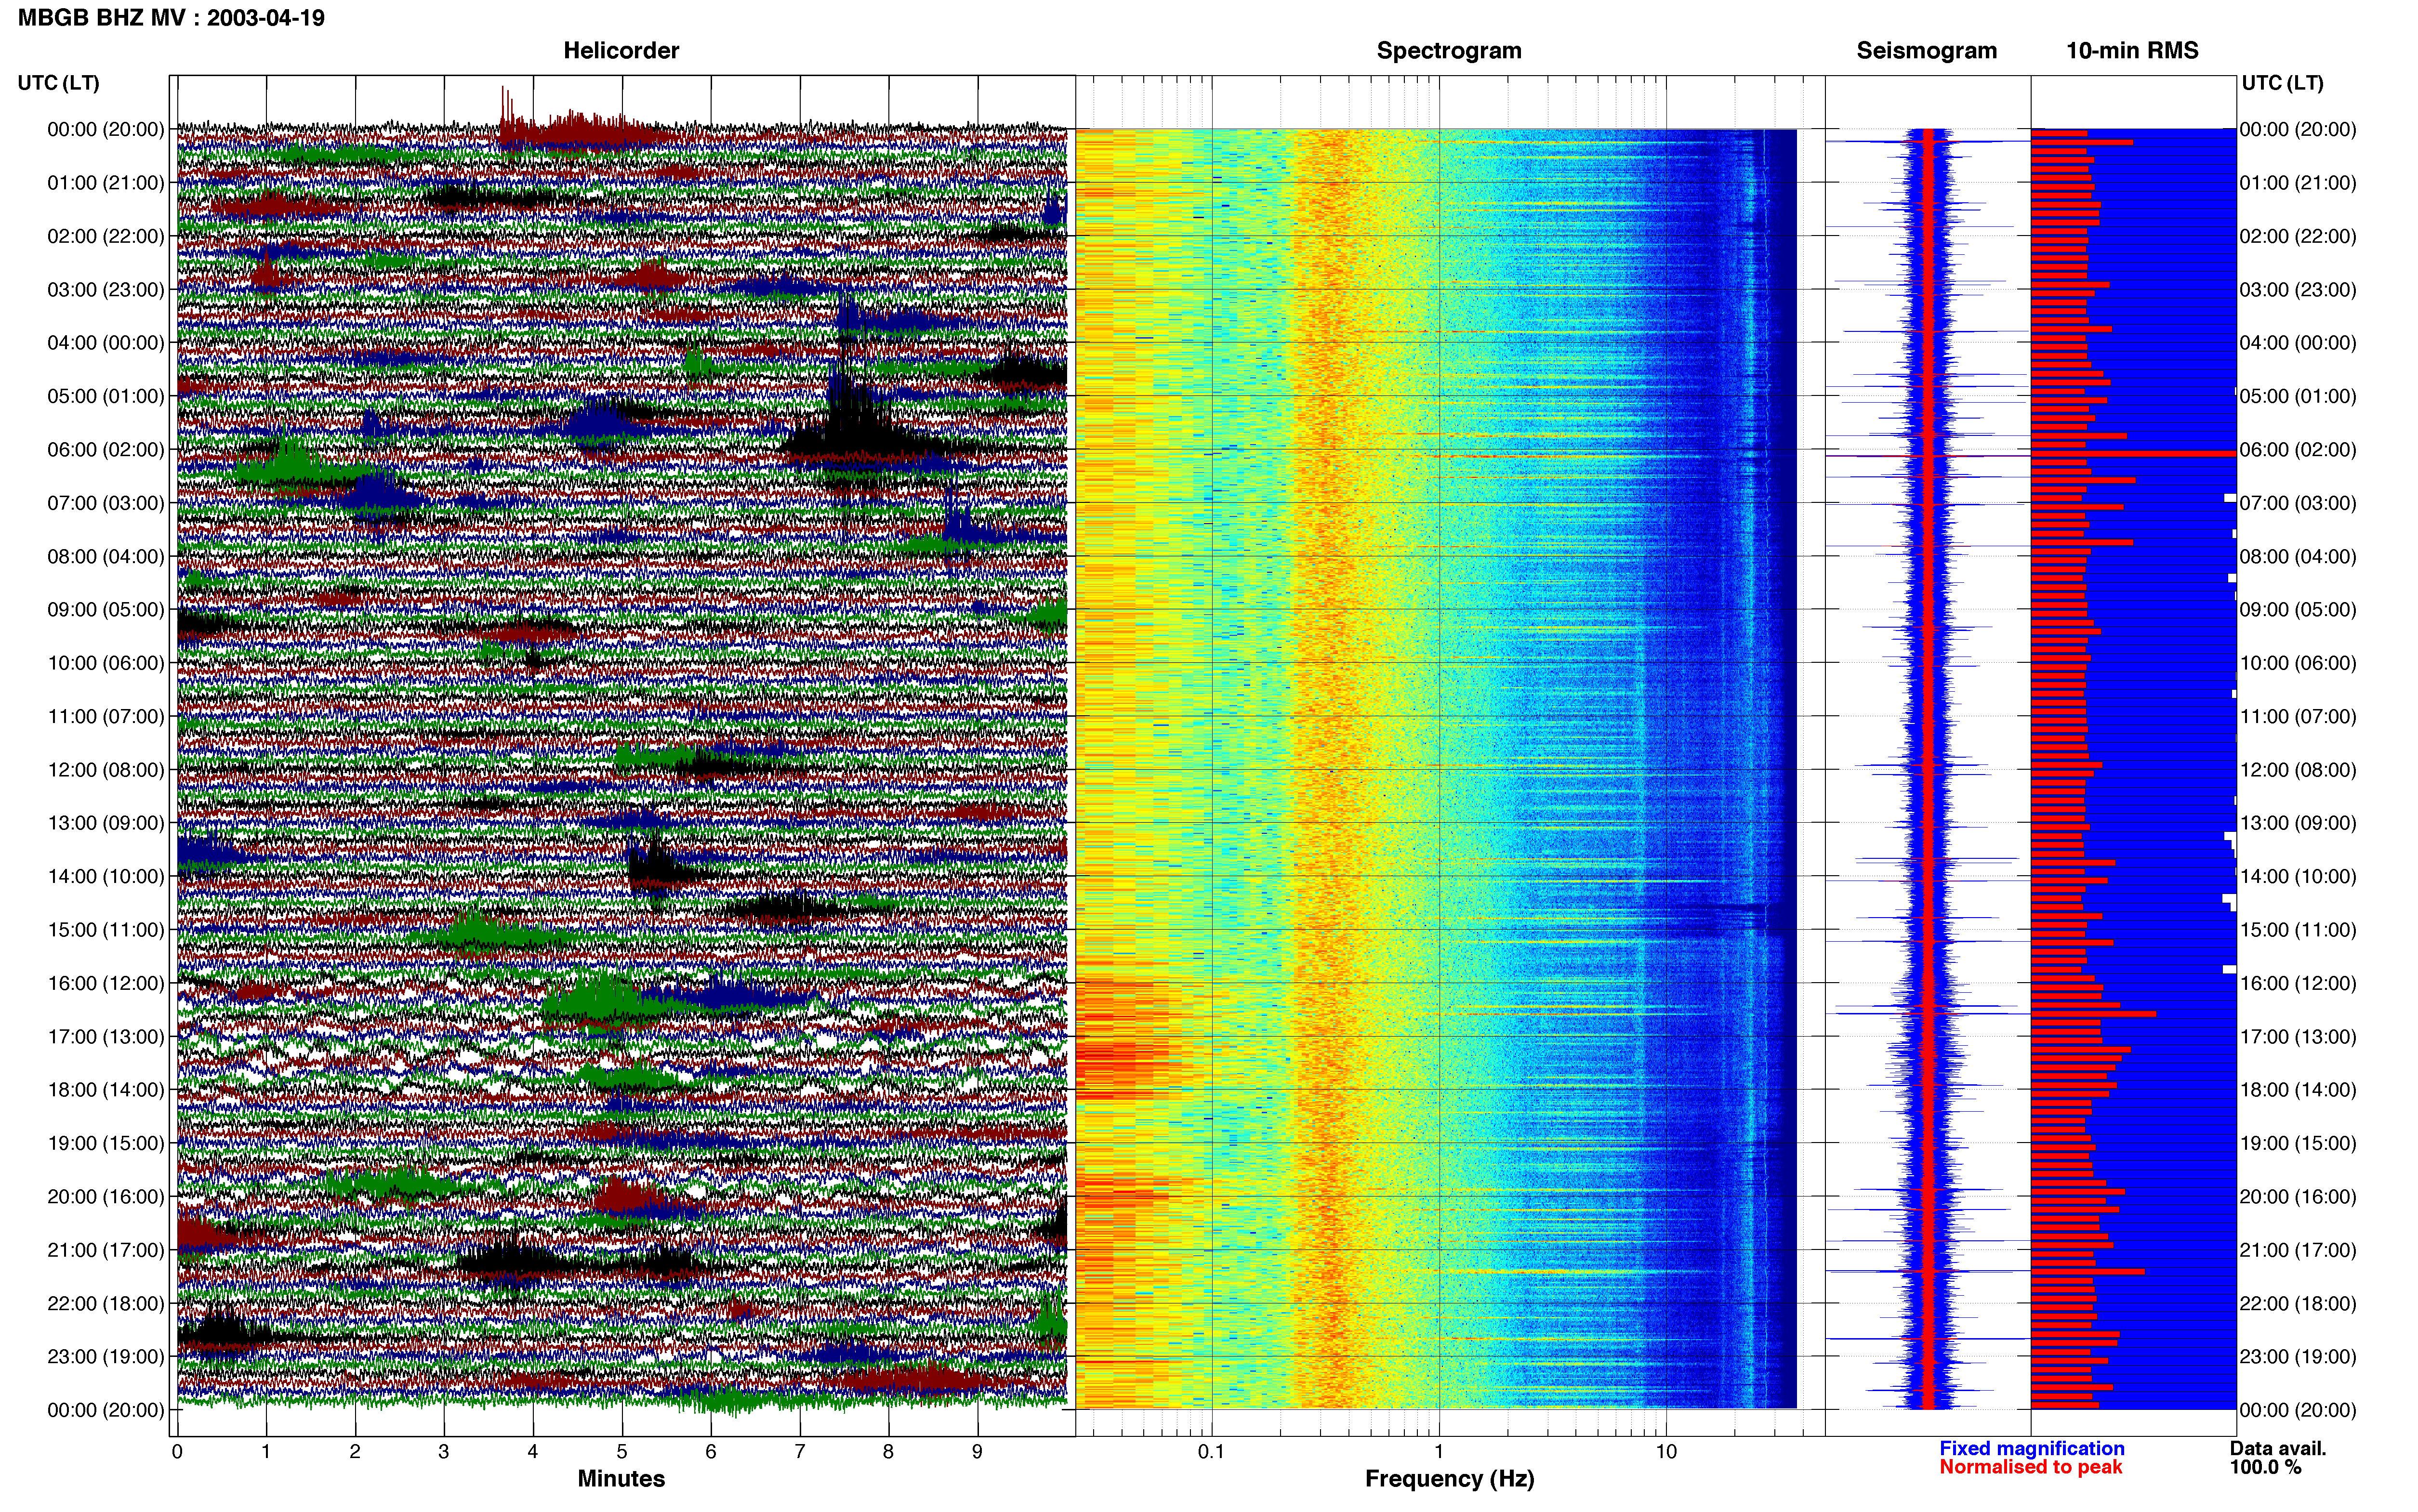
Task: Click the '100.0 %' data availability value
Action: pyautogui.click(x=2265, y=1467)
